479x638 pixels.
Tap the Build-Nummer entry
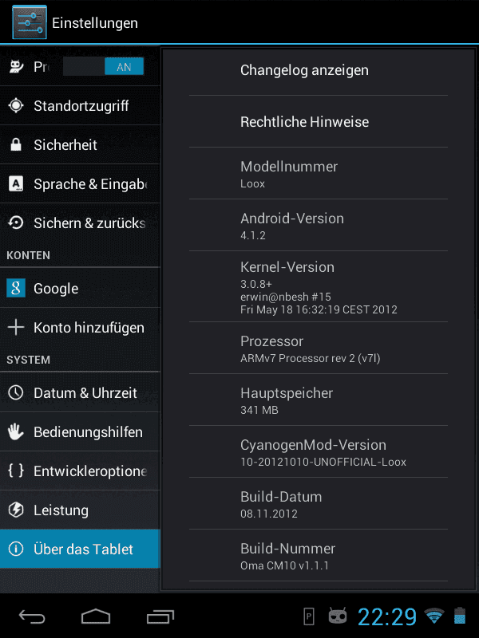[319, 556]
